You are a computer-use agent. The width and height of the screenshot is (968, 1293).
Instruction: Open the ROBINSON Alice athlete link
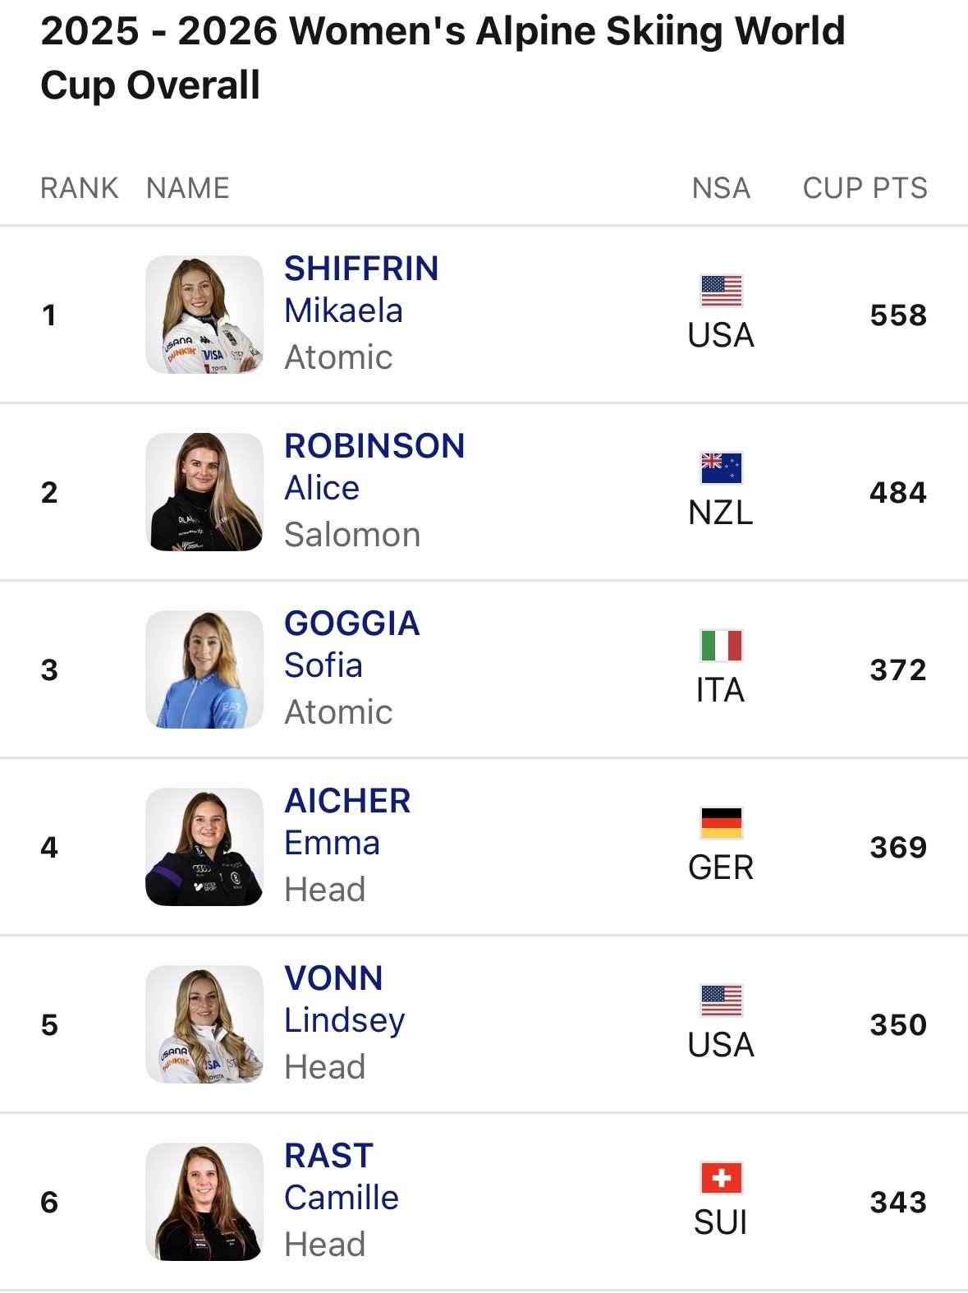coord(374,467)
